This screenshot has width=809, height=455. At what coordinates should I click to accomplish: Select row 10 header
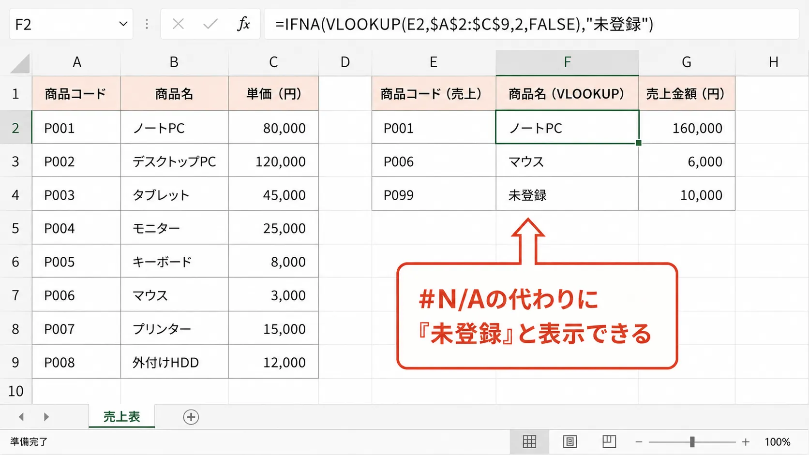pos(15,391)
